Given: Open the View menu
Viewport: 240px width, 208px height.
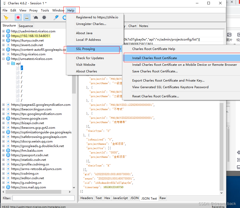Looking at the screenshot, I should tap(23, 10).
